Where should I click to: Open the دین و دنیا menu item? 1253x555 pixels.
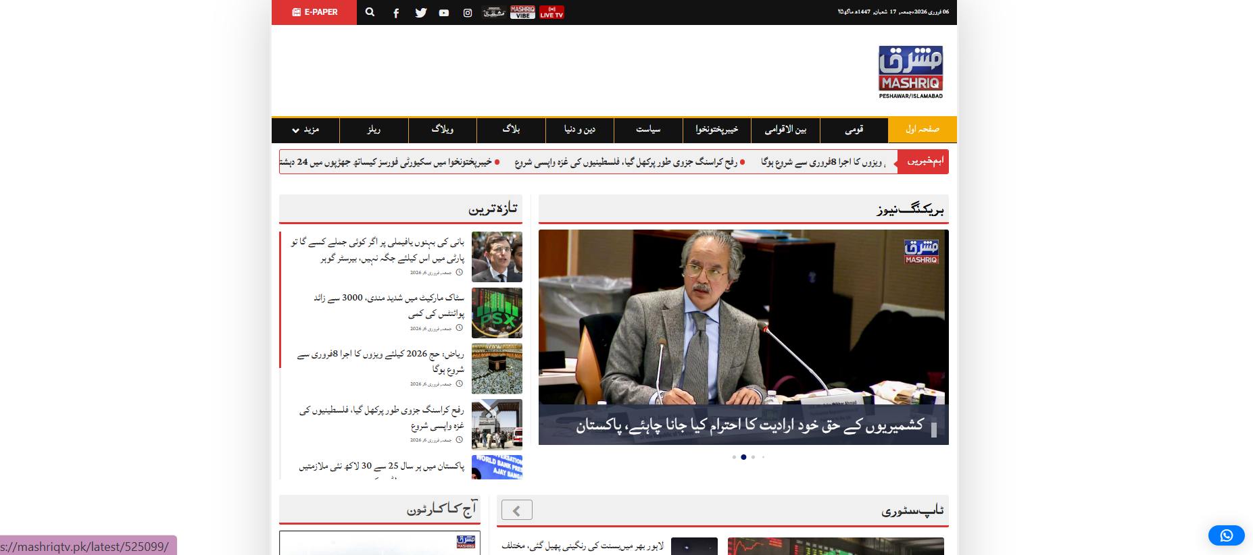pyautogui.click(x=580, y=129)
